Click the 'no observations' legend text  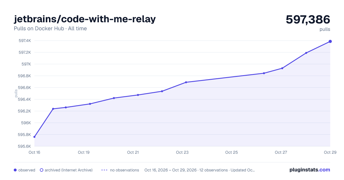124,170
